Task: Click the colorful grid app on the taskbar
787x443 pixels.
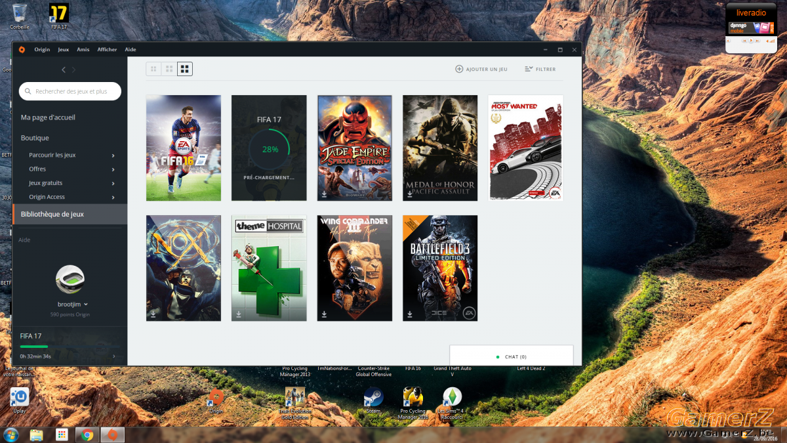Action: click(x=62, y=434)
